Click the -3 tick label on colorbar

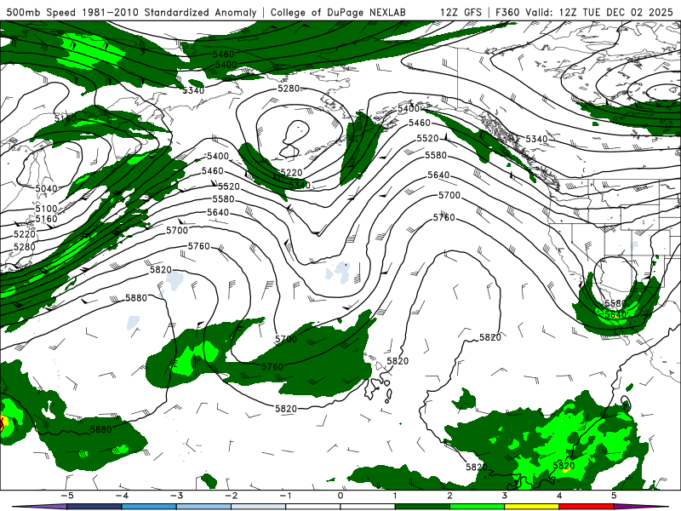tap(176, 496)
